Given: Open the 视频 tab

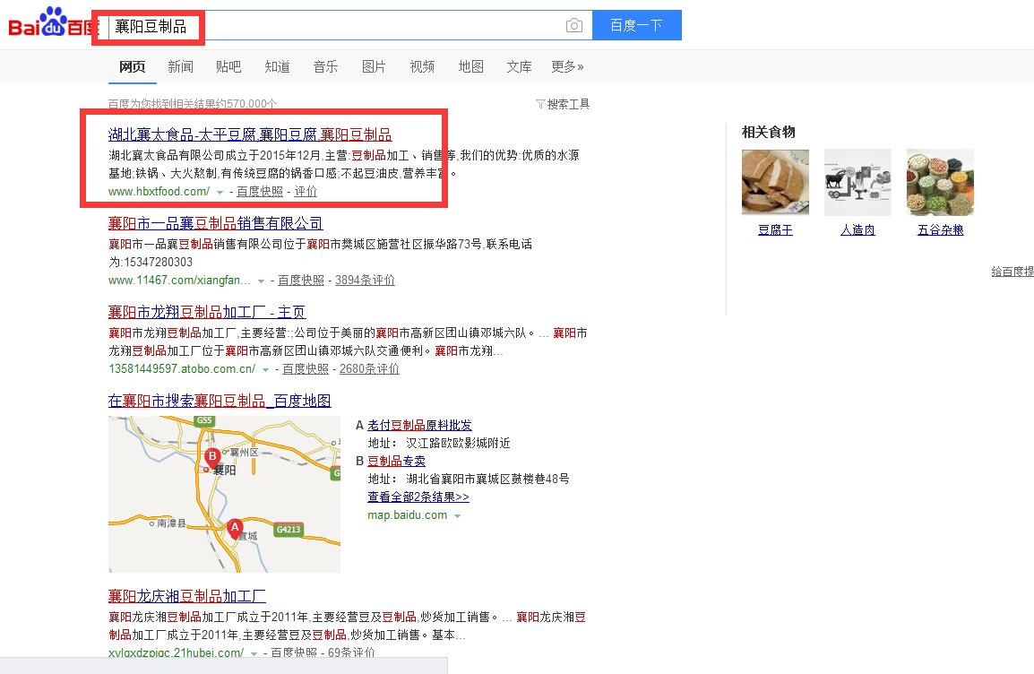Looking at the screenshot, I should click(422, 66).
